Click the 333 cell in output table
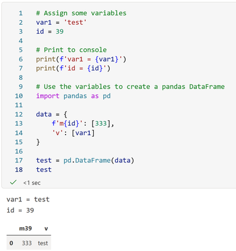 point(27,243)
